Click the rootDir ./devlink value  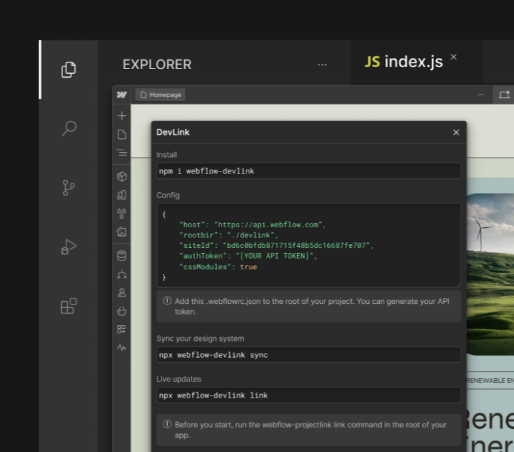coord(250,235)
